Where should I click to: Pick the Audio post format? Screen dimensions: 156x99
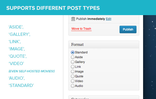point(73,86)
